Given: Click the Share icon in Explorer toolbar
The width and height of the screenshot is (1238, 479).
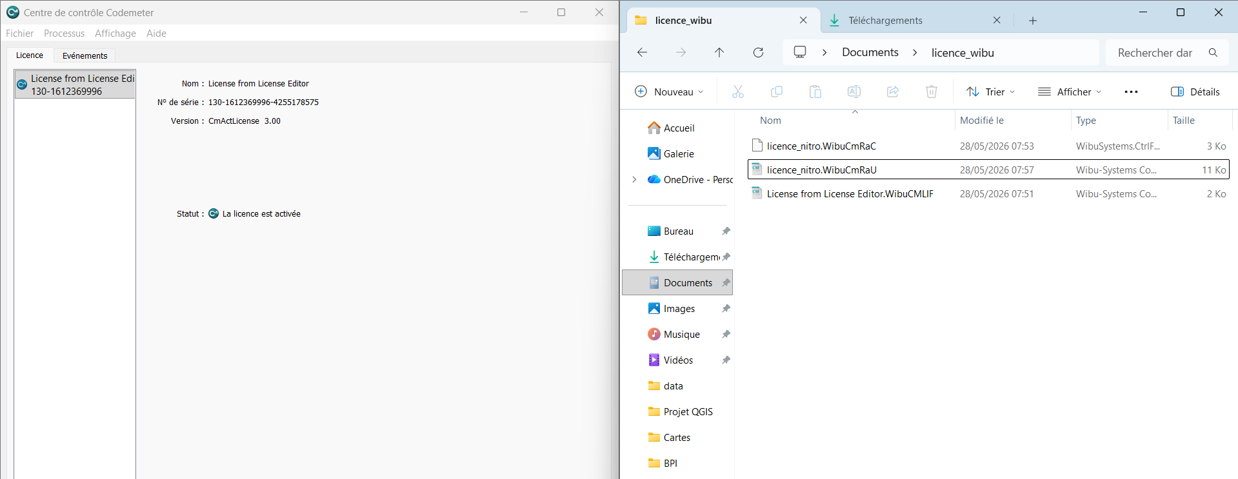Looking at the screenshot, I should click(893, 92).
